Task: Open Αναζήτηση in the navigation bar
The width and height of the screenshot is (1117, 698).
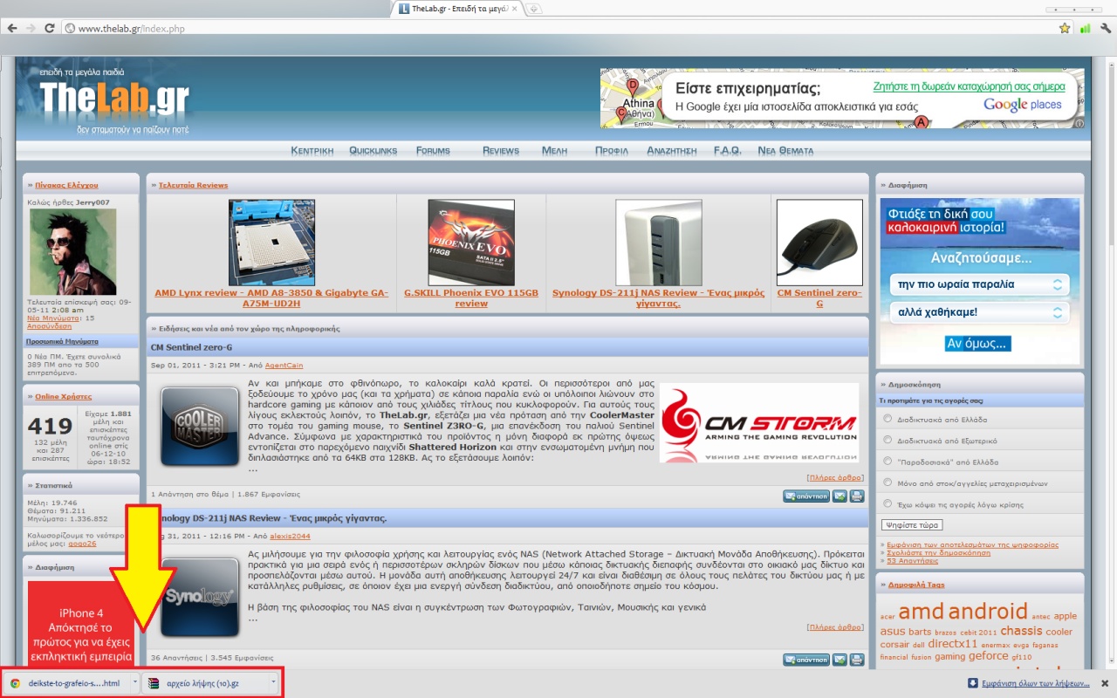Action: [672, 150]
